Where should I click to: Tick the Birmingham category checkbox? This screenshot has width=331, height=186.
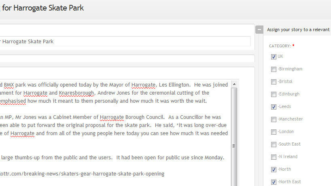point(274,69)
